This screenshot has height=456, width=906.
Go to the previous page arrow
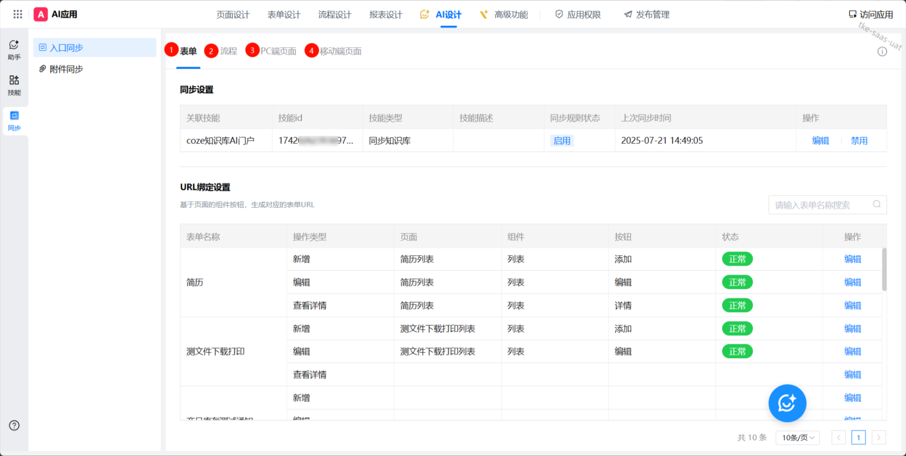point(838,438)
